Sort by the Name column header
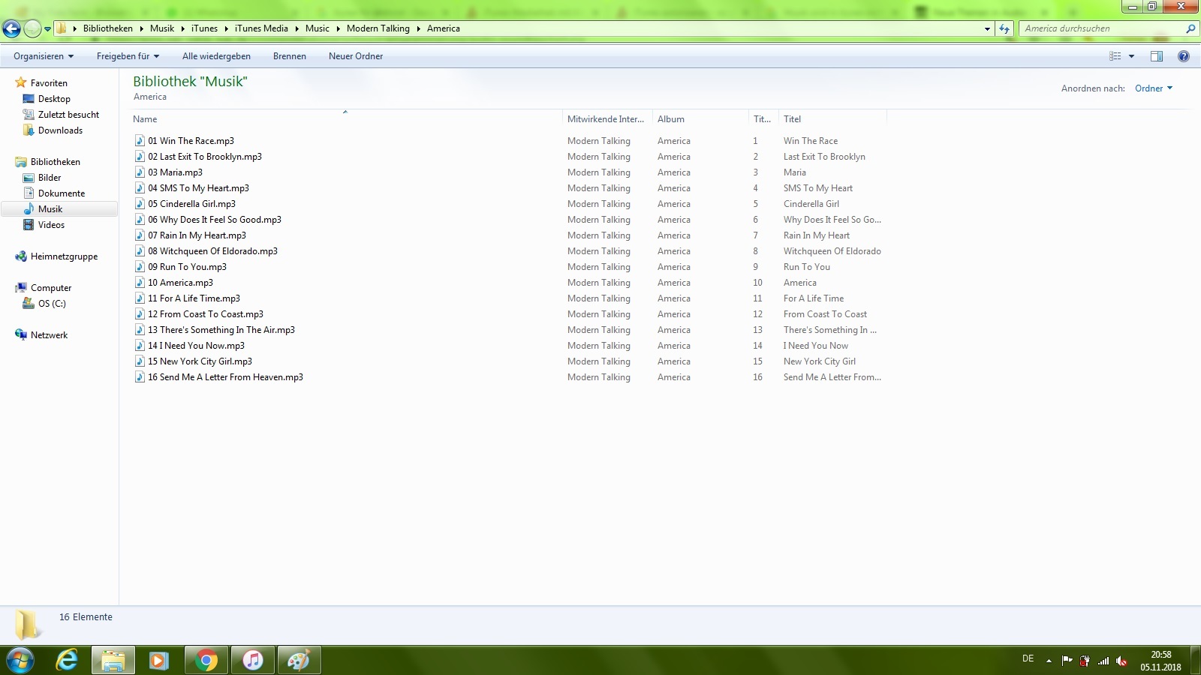Screen dimensions: 1201x675 click(346, 119)
